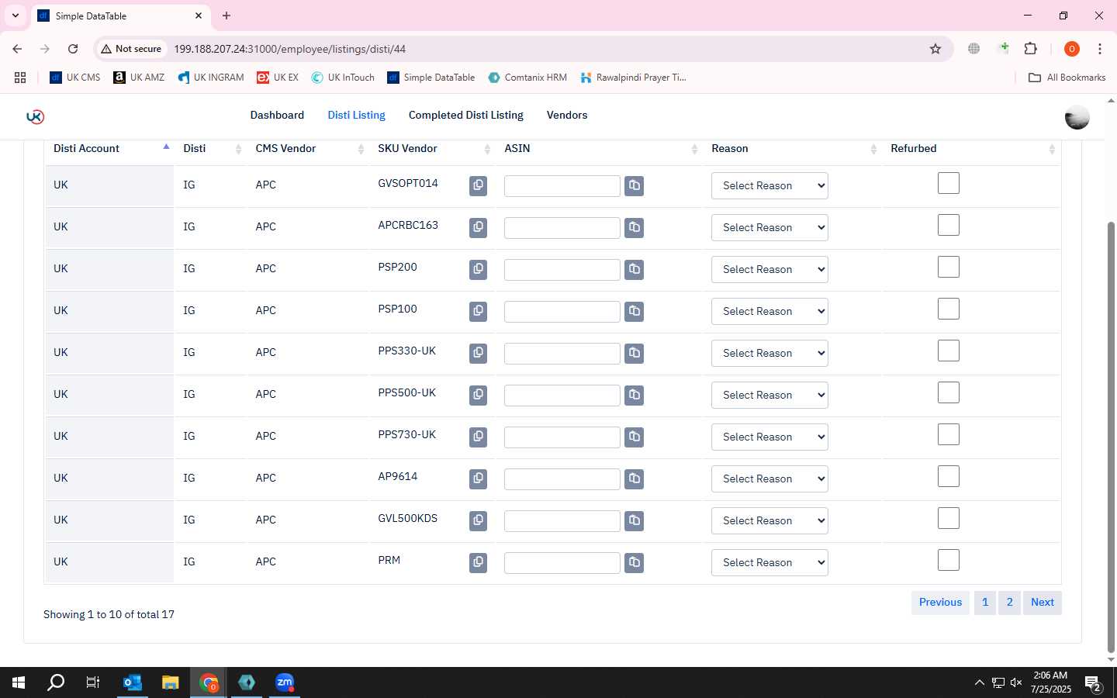
Task: Open File Explorer from the taskbar
Action: (170, 682)
